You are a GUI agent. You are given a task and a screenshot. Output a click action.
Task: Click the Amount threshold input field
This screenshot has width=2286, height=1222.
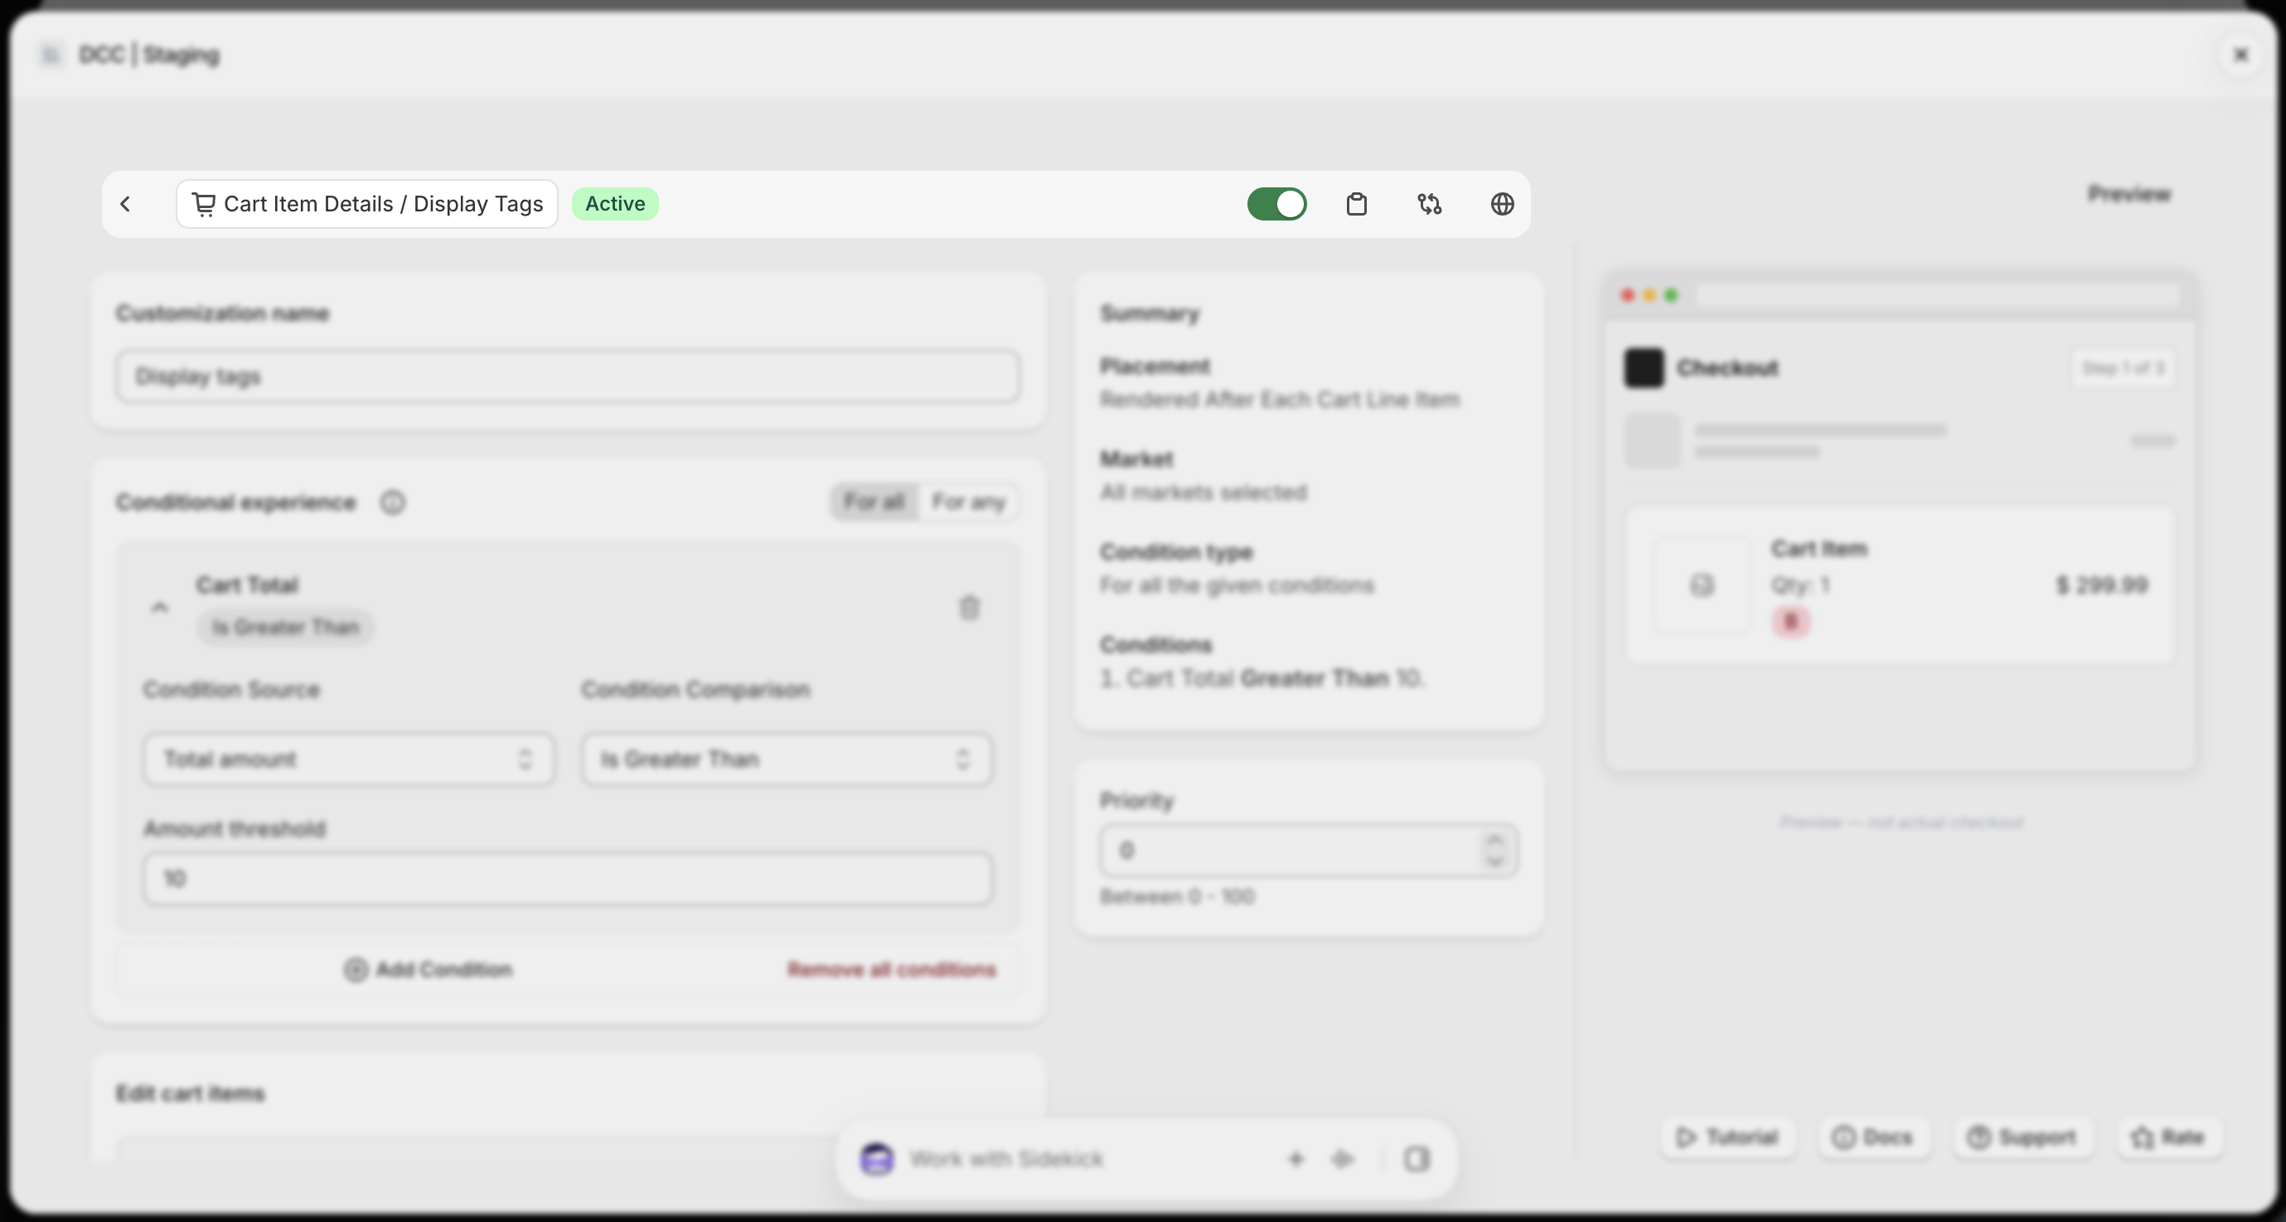[567, 879]
